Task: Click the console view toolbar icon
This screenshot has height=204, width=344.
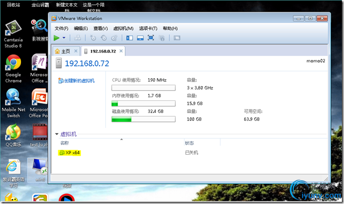Action: (177, 38)
